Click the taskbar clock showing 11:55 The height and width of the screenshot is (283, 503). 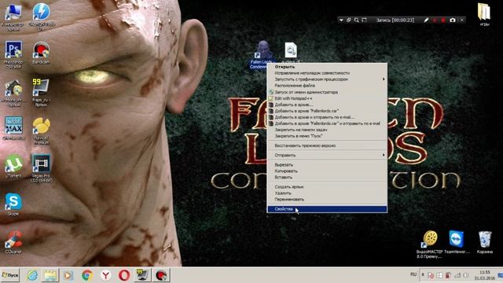[x=485, y=275]
